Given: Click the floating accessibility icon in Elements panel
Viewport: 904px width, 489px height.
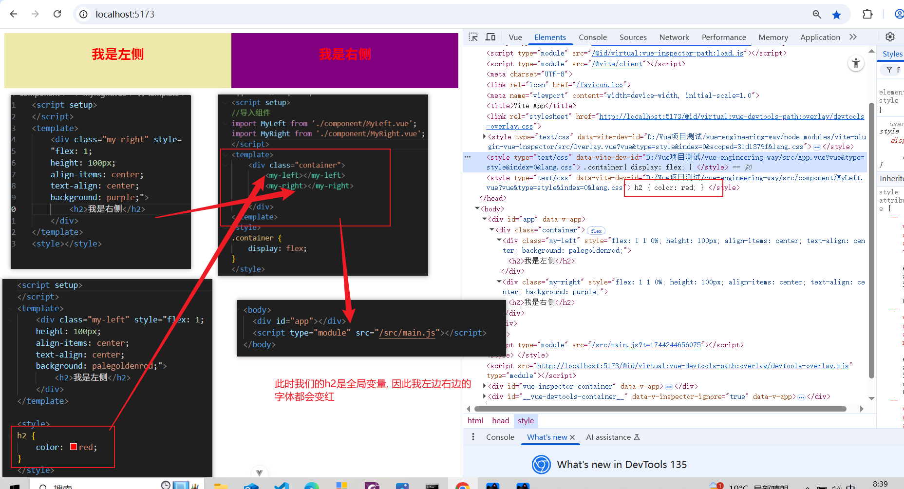Looking at the screenshot, I should 856,63.
